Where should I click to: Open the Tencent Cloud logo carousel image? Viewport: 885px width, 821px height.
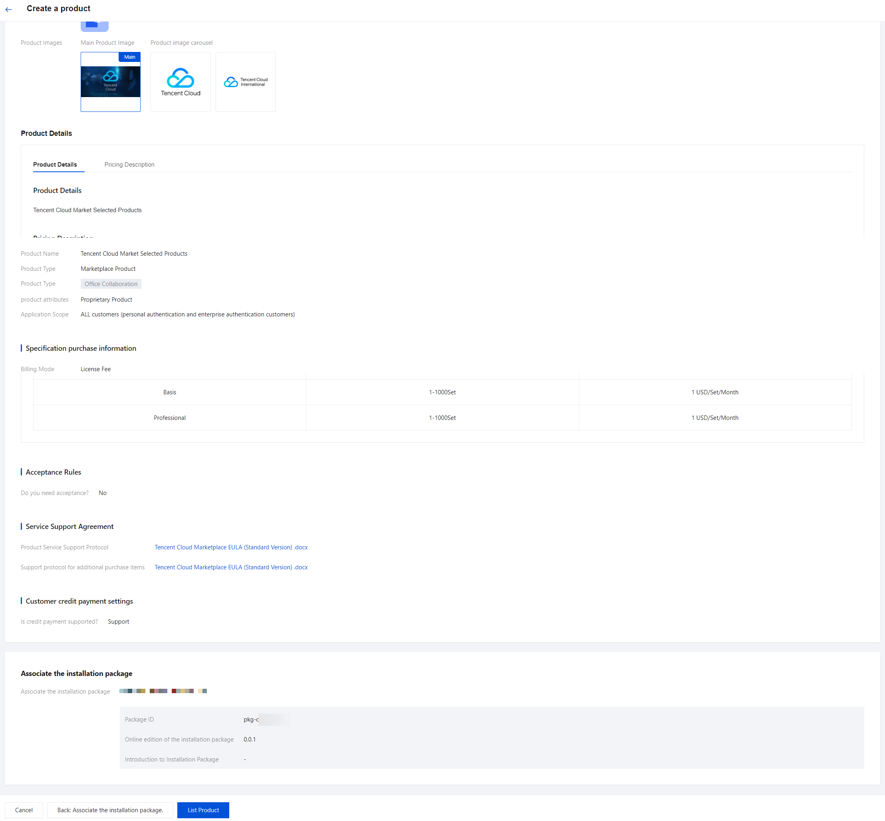(180, 82)
